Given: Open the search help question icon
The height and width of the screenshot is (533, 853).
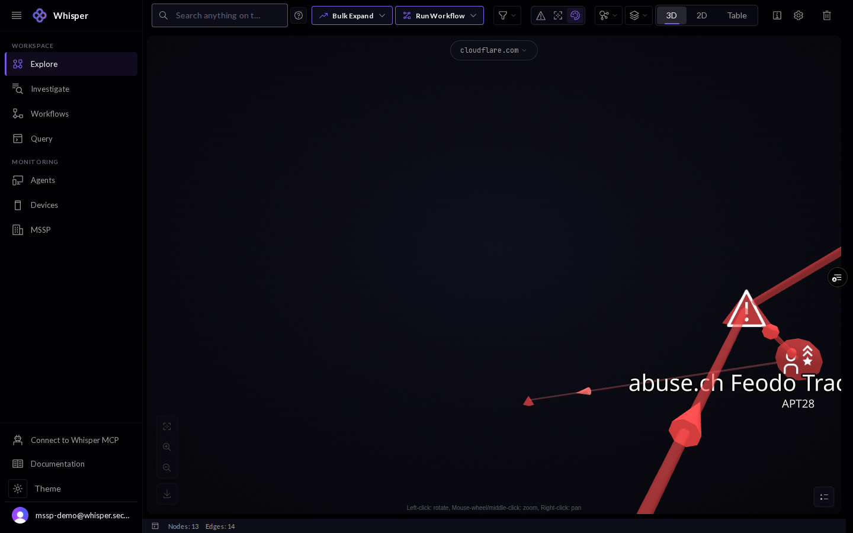Looking at the screenshot, I should (x=299, y=15).
